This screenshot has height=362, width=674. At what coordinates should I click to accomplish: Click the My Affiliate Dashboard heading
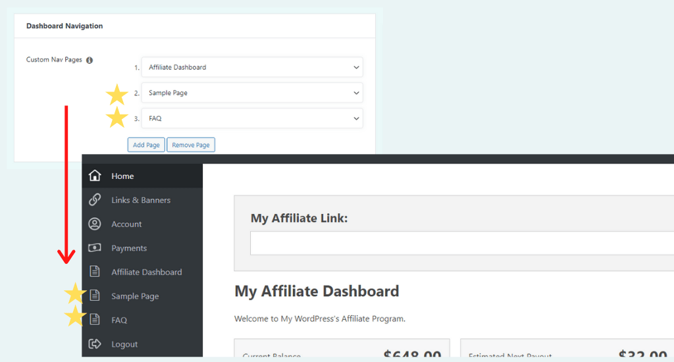point(317,292)
